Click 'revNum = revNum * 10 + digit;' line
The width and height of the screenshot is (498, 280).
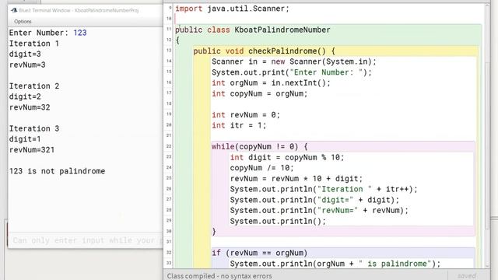(x=296, y=179)
